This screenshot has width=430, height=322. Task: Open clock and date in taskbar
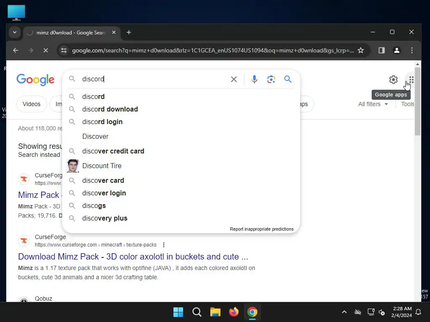tap(402, 312)
